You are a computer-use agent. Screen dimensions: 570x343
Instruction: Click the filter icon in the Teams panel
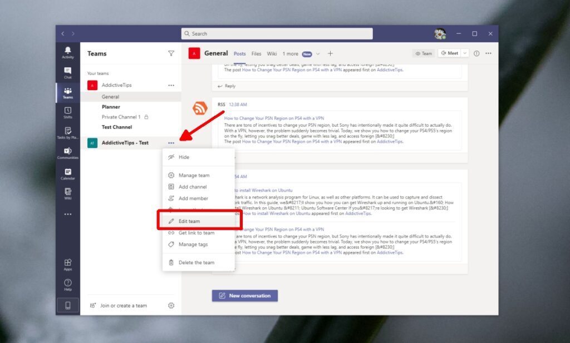click(x=171, y=53)
